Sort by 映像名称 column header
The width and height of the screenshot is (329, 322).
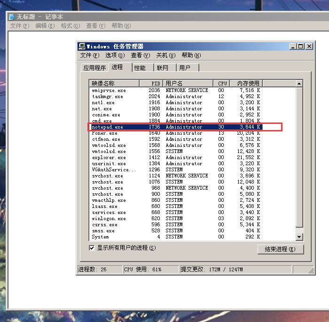click(114, 84)
